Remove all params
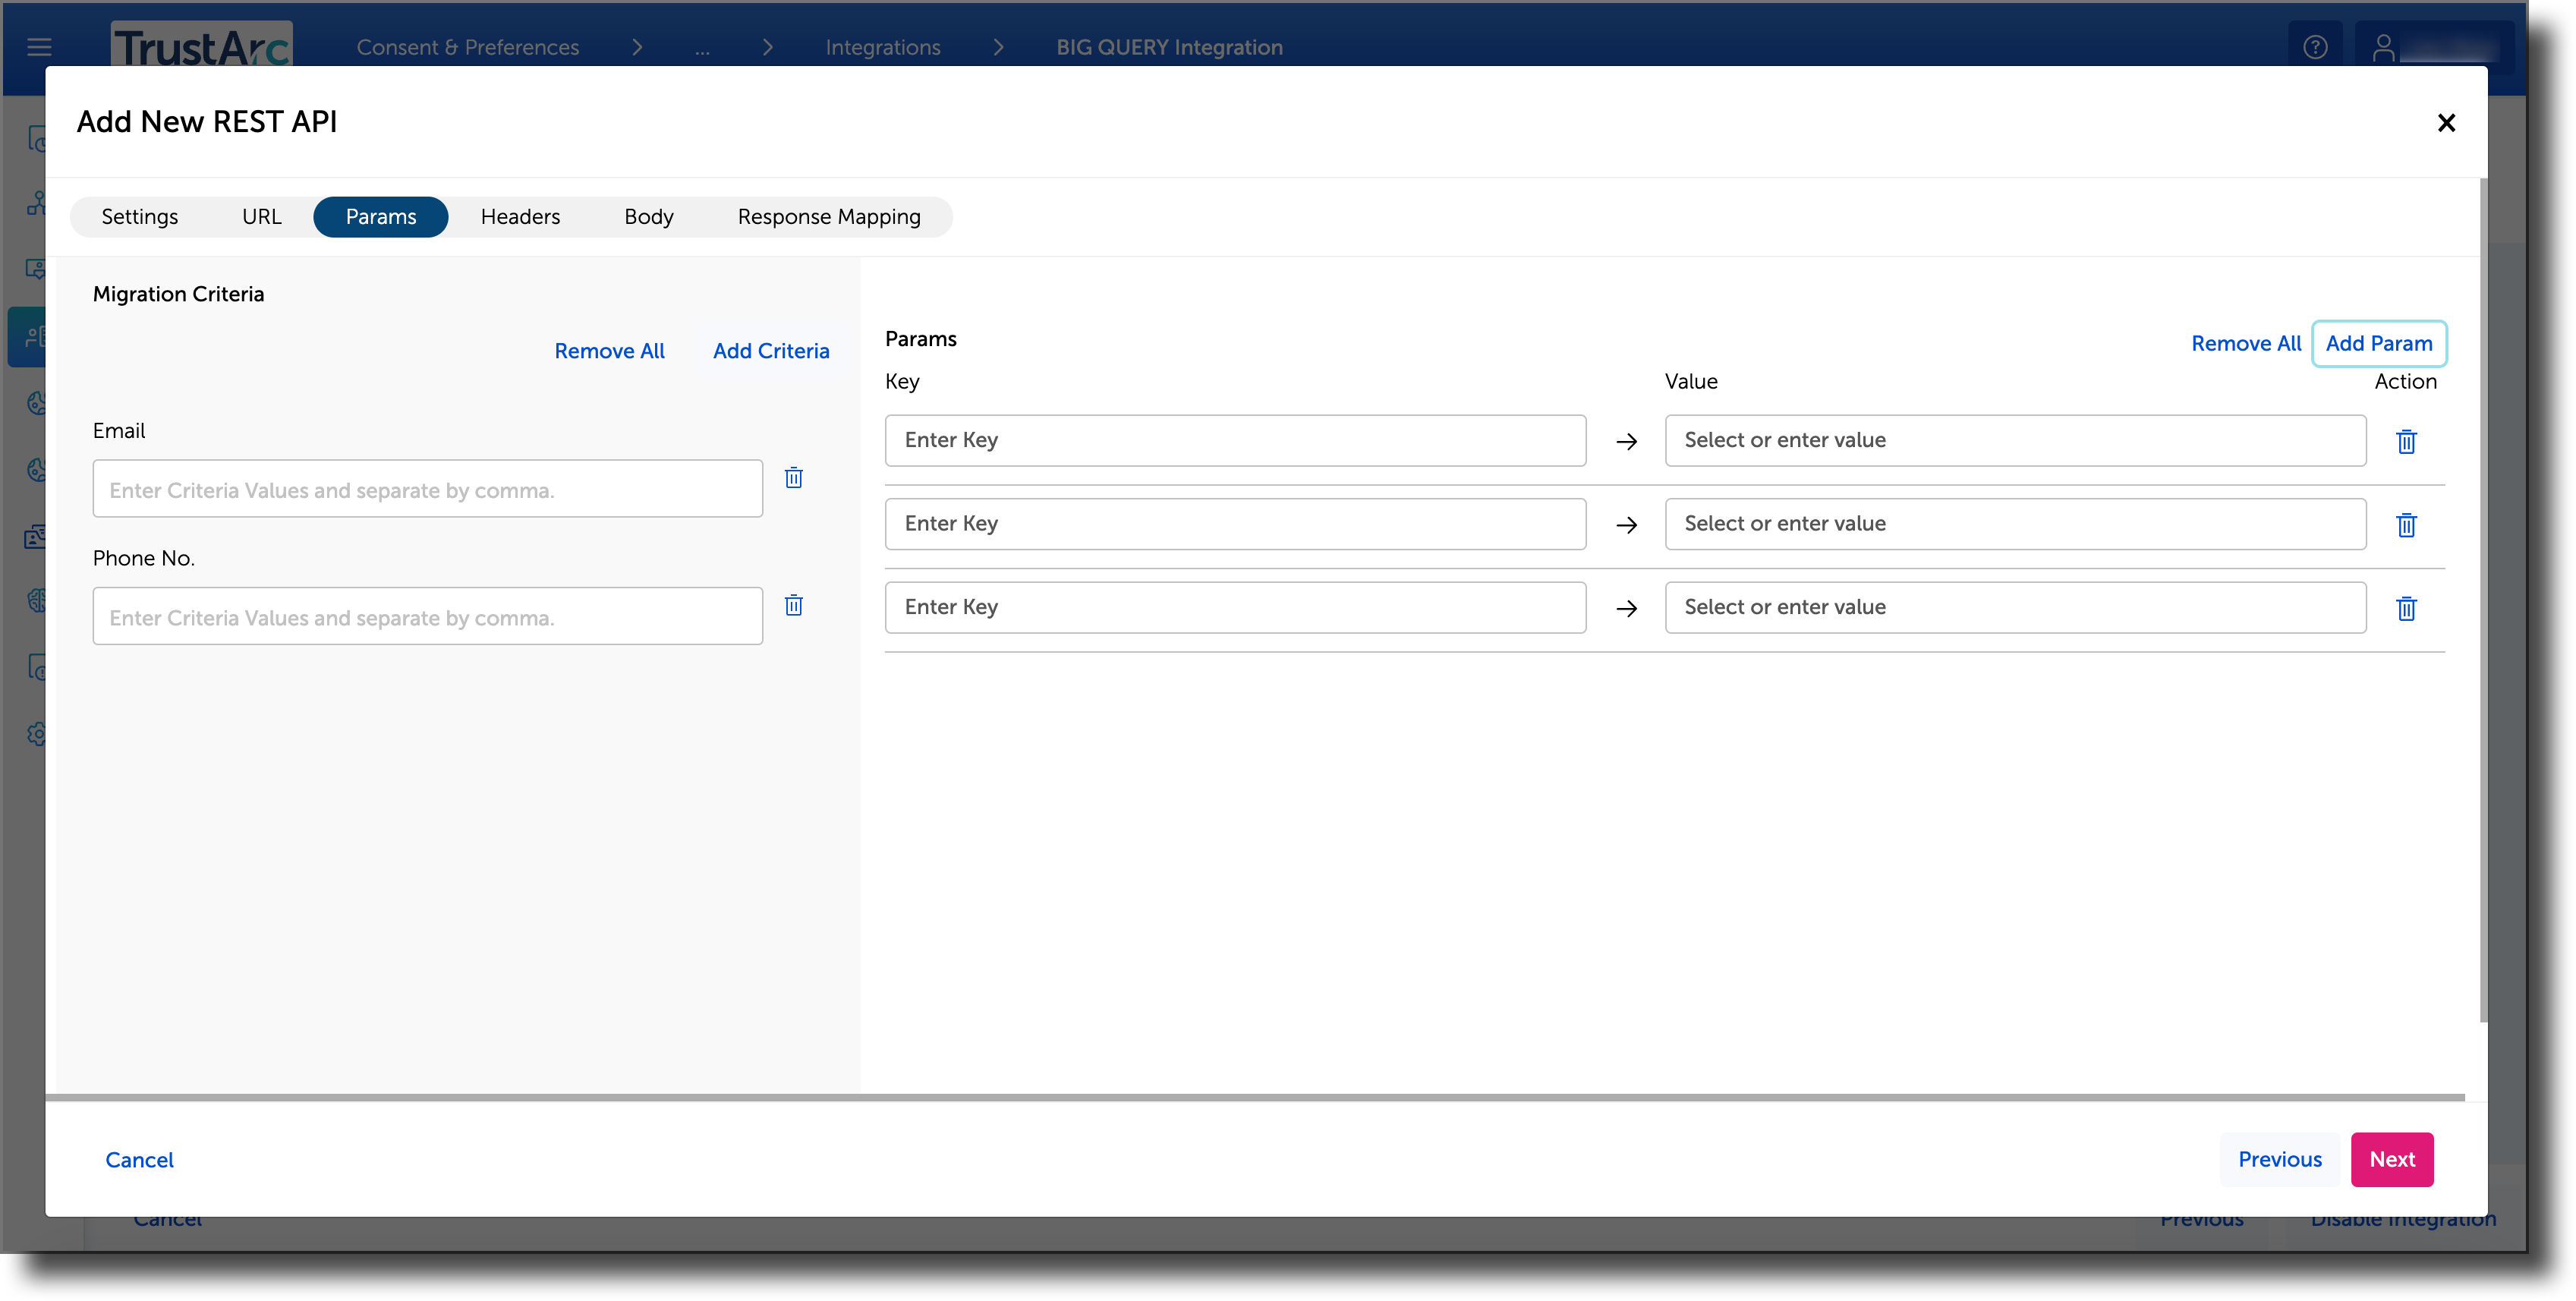The image size is (2576, 1301). 2246,344
